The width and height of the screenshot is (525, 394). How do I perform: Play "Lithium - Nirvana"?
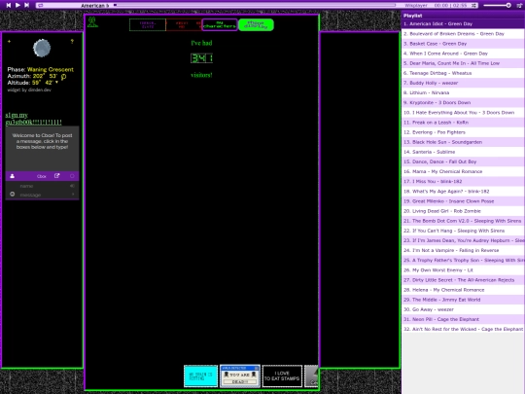coord(463,92)
